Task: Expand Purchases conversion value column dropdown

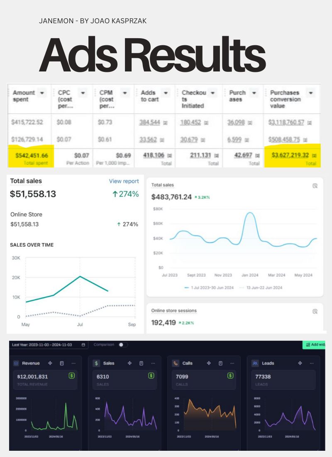Action: click(311, 93)
